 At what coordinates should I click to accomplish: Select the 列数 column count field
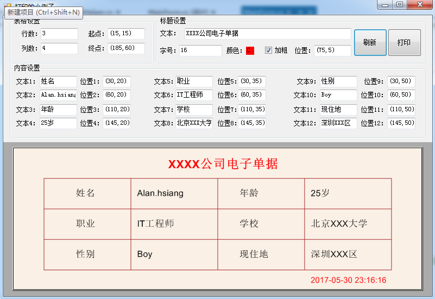tap(59, 48)
